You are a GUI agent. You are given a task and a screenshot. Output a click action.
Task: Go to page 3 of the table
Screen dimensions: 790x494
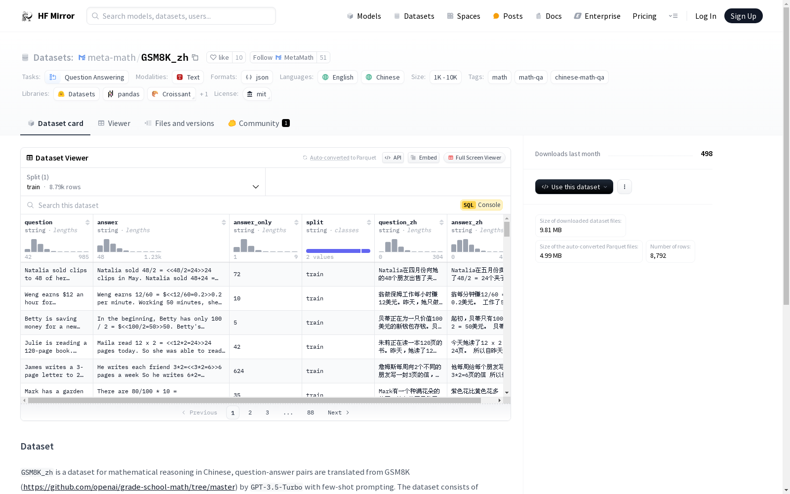[267, 412]
